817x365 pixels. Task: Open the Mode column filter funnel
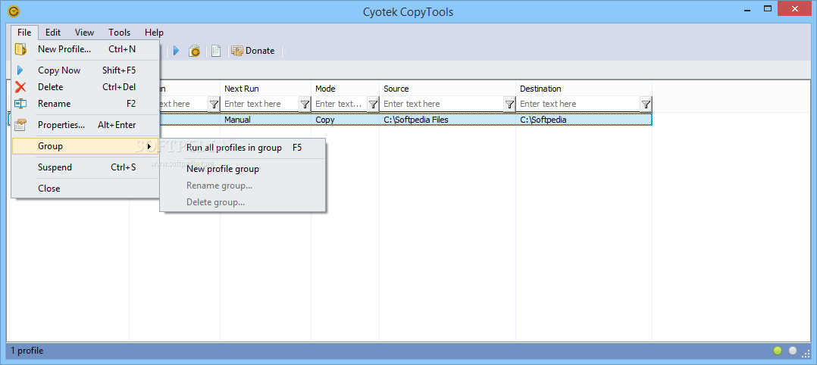coord(373,105)
